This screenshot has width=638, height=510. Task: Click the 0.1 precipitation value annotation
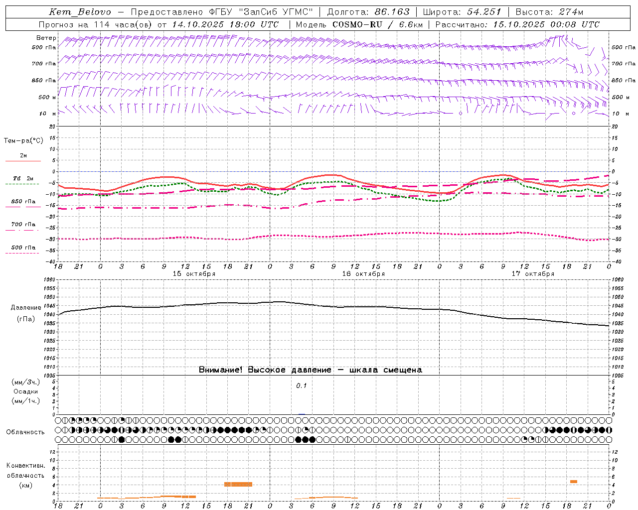coord(302,386)
